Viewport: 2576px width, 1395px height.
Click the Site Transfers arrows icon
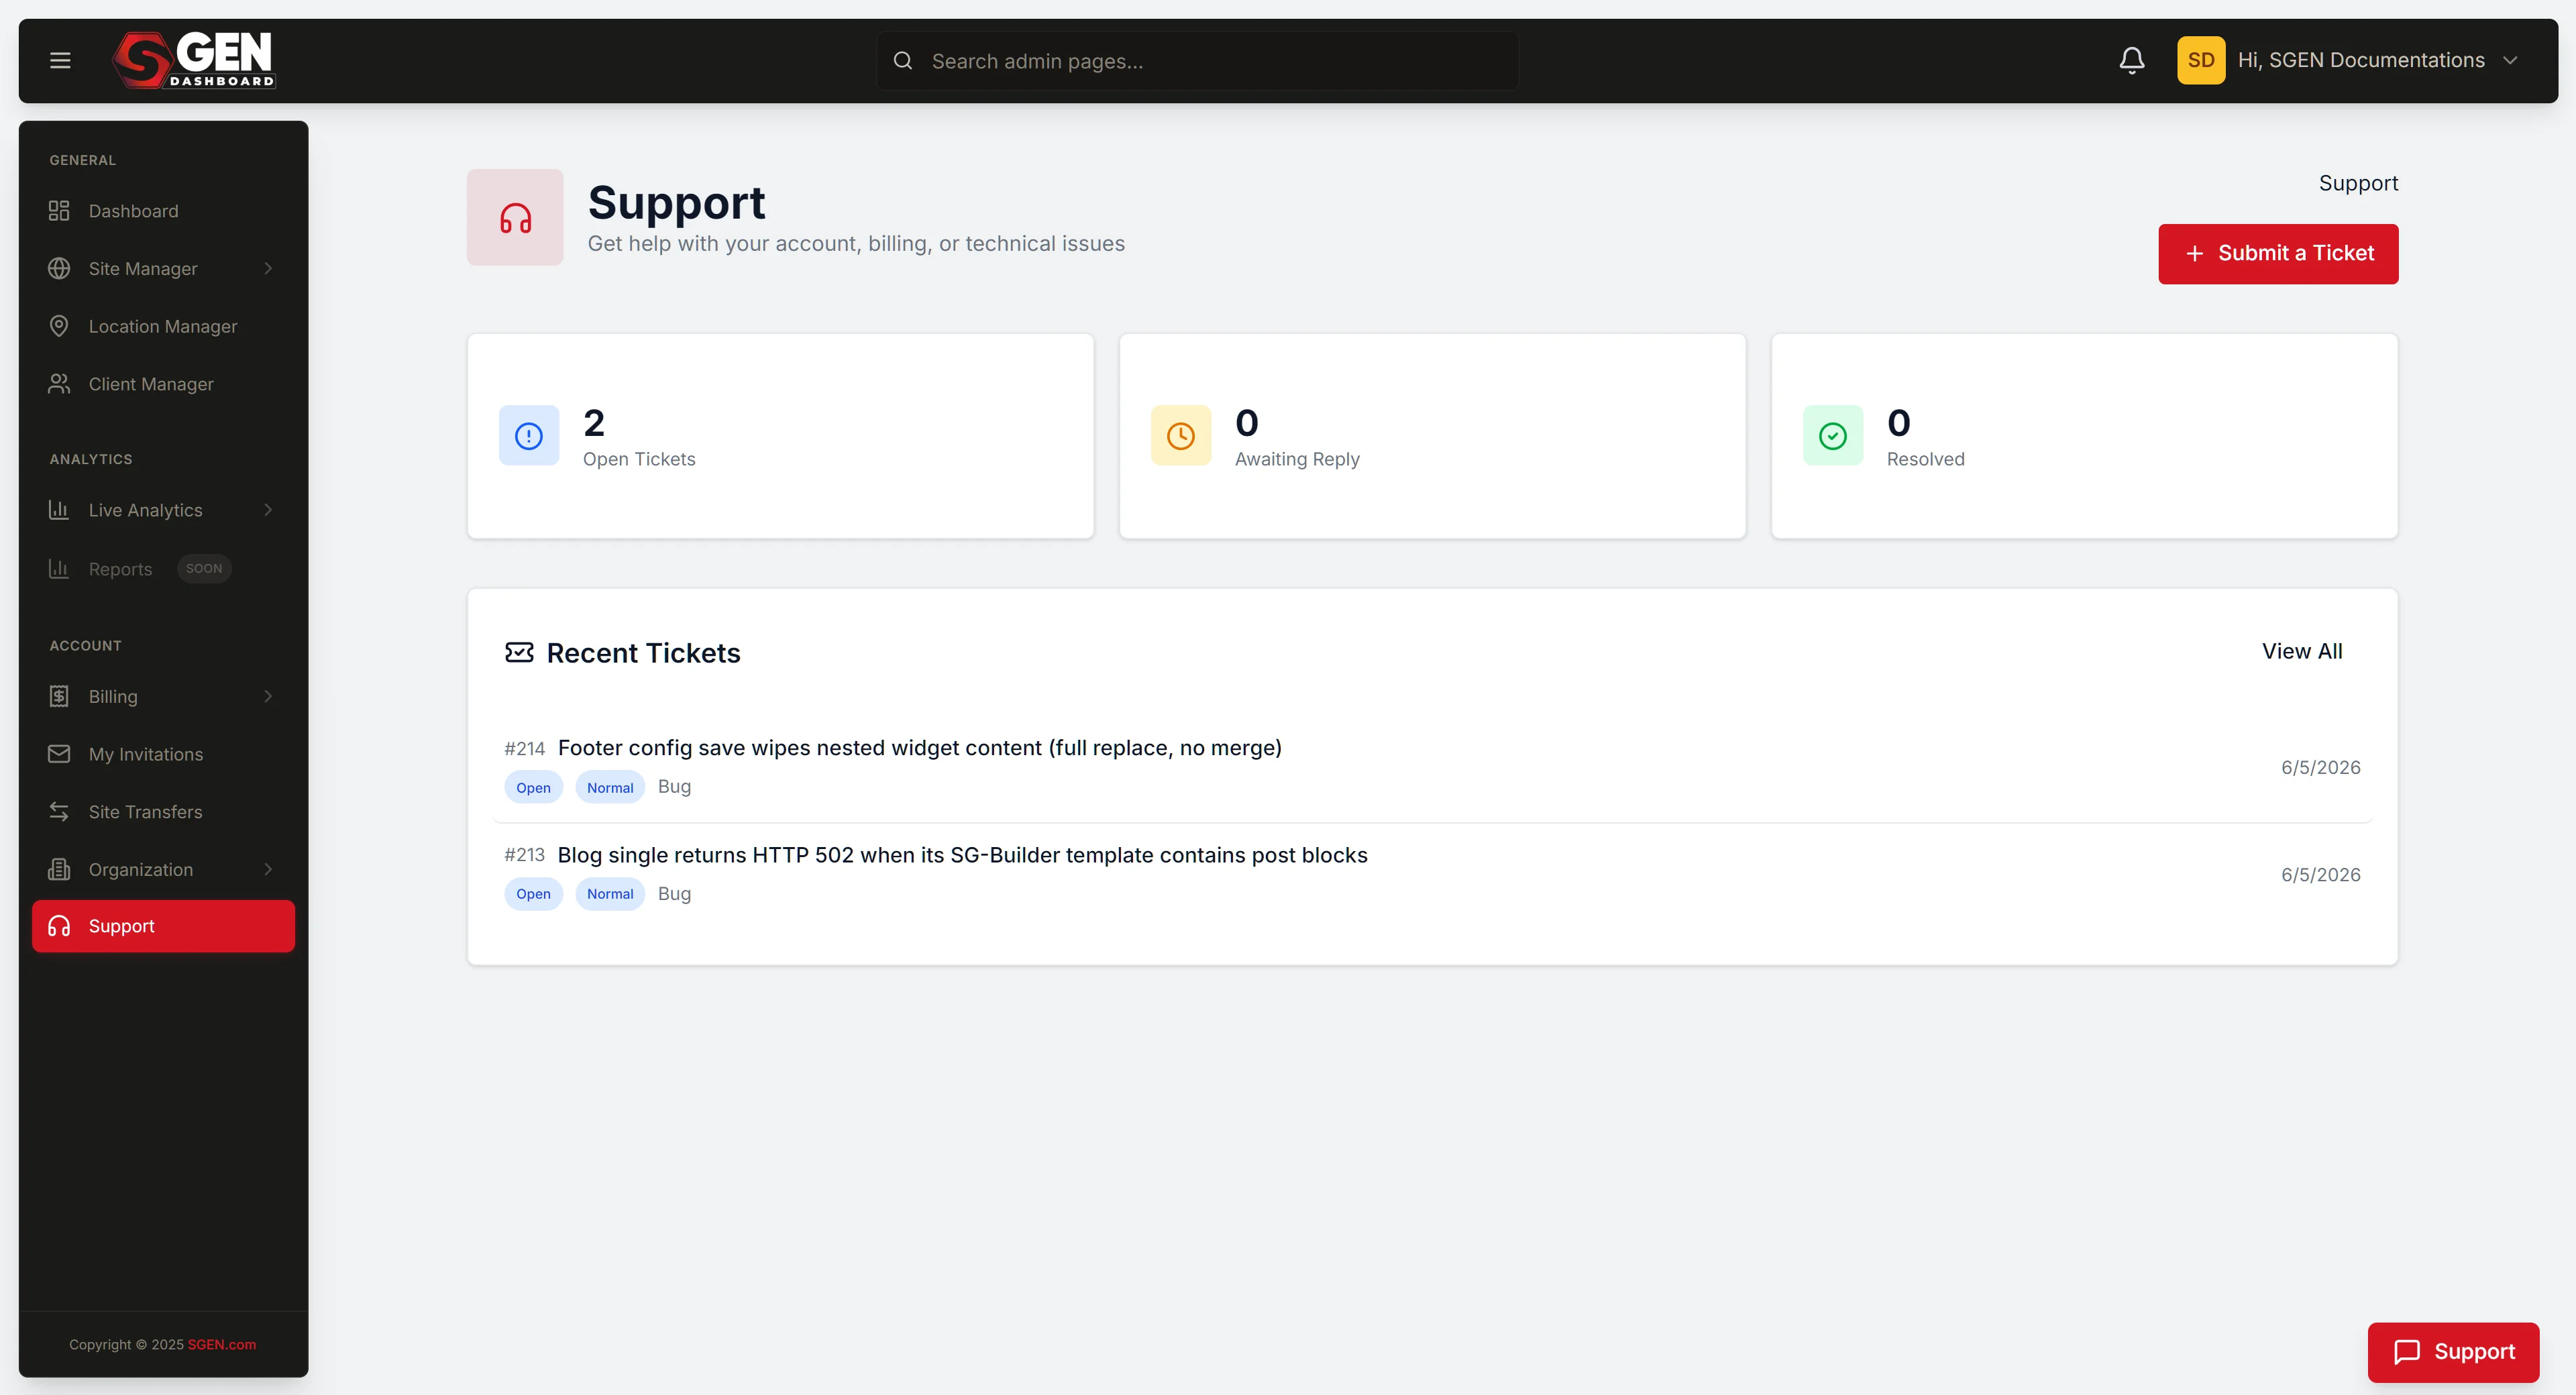click(x=59, y=812)
